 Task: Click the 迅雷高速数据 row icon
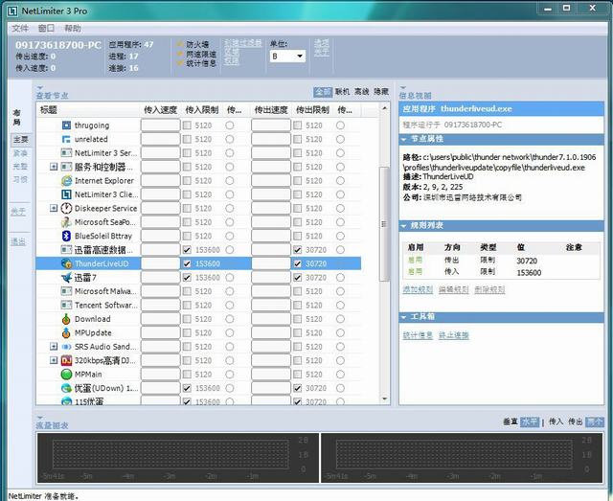(66, 249)
